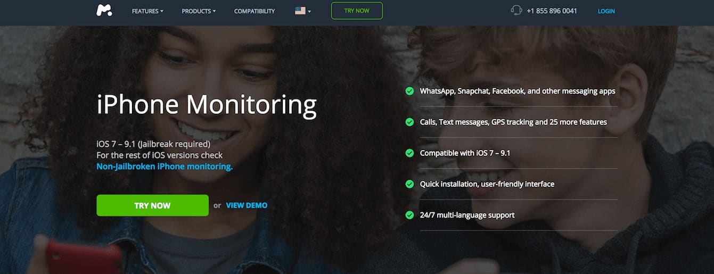Viewport: 714px width, 274px height.
Task: Open the Compatibility page
Action: click(x=255, y=11)
